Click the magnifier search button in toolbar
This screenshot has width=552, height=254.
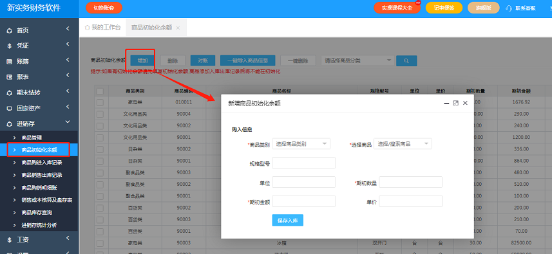pos(406,61)
